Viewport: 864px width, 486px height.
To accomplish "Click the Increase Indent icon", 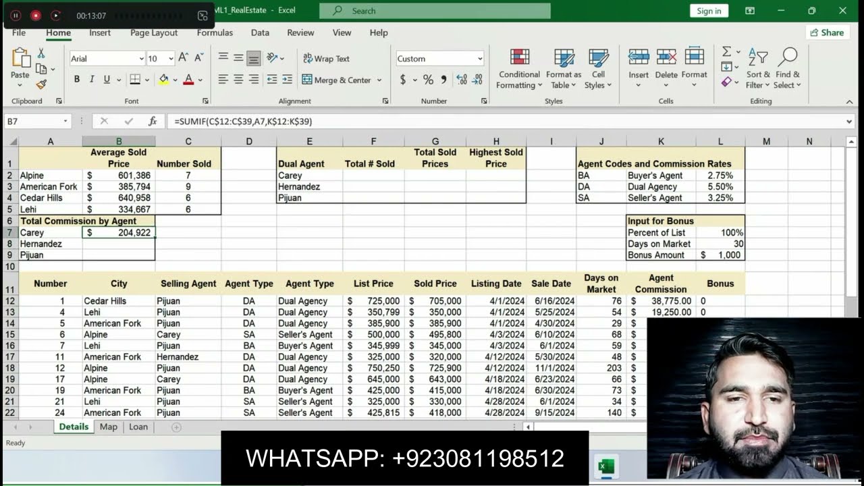I will coord(288,80).
